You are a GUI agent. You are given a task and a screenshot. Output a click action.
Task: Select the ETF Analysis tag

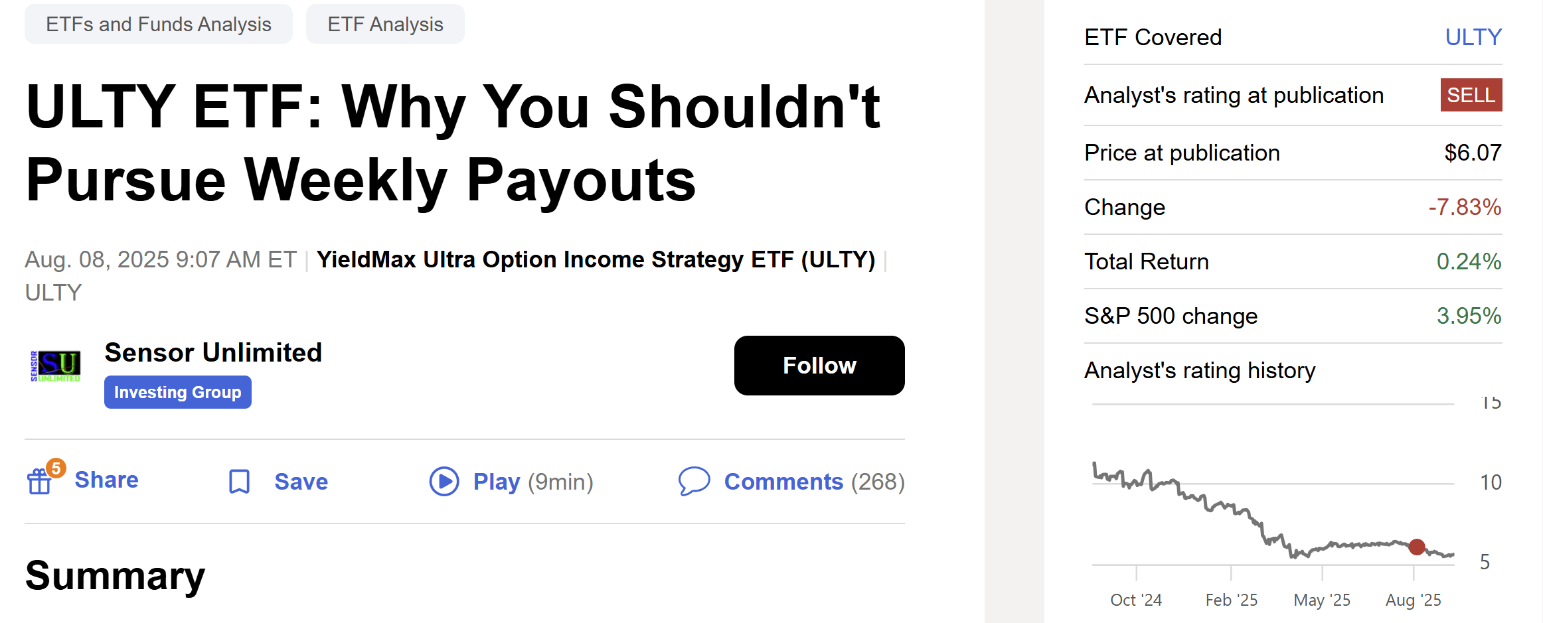click(x=385, y=23)
